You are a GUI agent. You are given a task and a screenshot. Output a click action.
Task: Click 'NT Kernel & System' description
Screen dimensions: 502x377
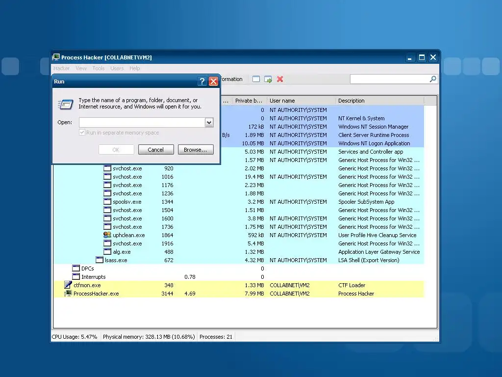(361, 119)
